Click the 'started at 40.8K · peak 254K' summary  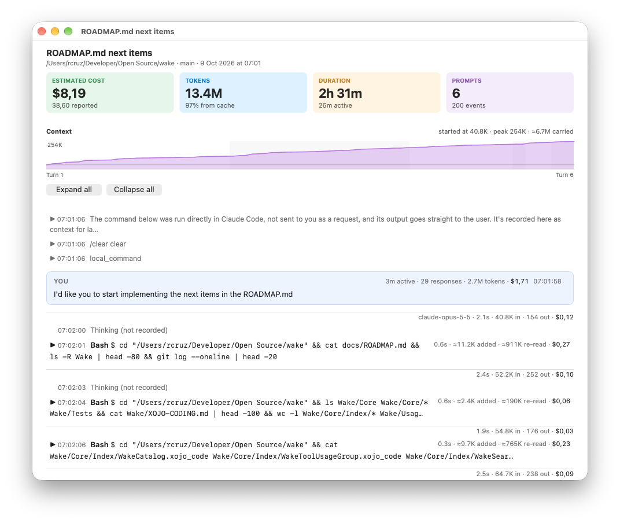tap(482, 131)
